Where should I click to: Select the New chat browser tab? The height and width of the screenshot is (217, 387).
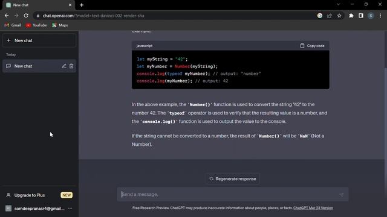click(x=39, y=5)
